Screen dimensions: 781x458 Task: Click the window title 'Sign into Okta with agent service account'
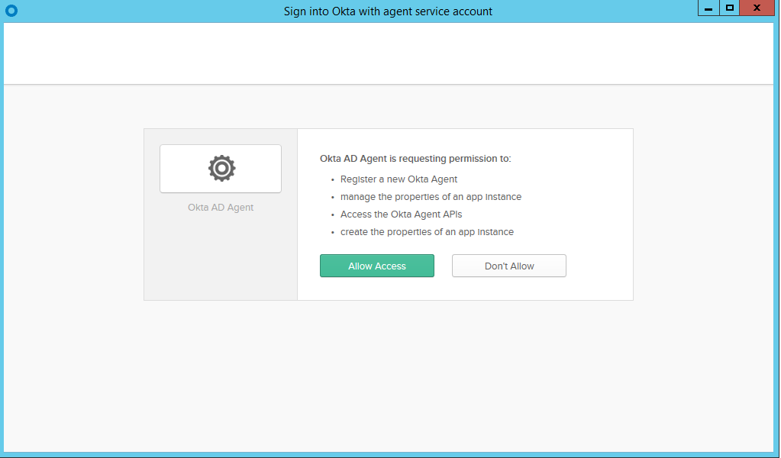(388, 11)
